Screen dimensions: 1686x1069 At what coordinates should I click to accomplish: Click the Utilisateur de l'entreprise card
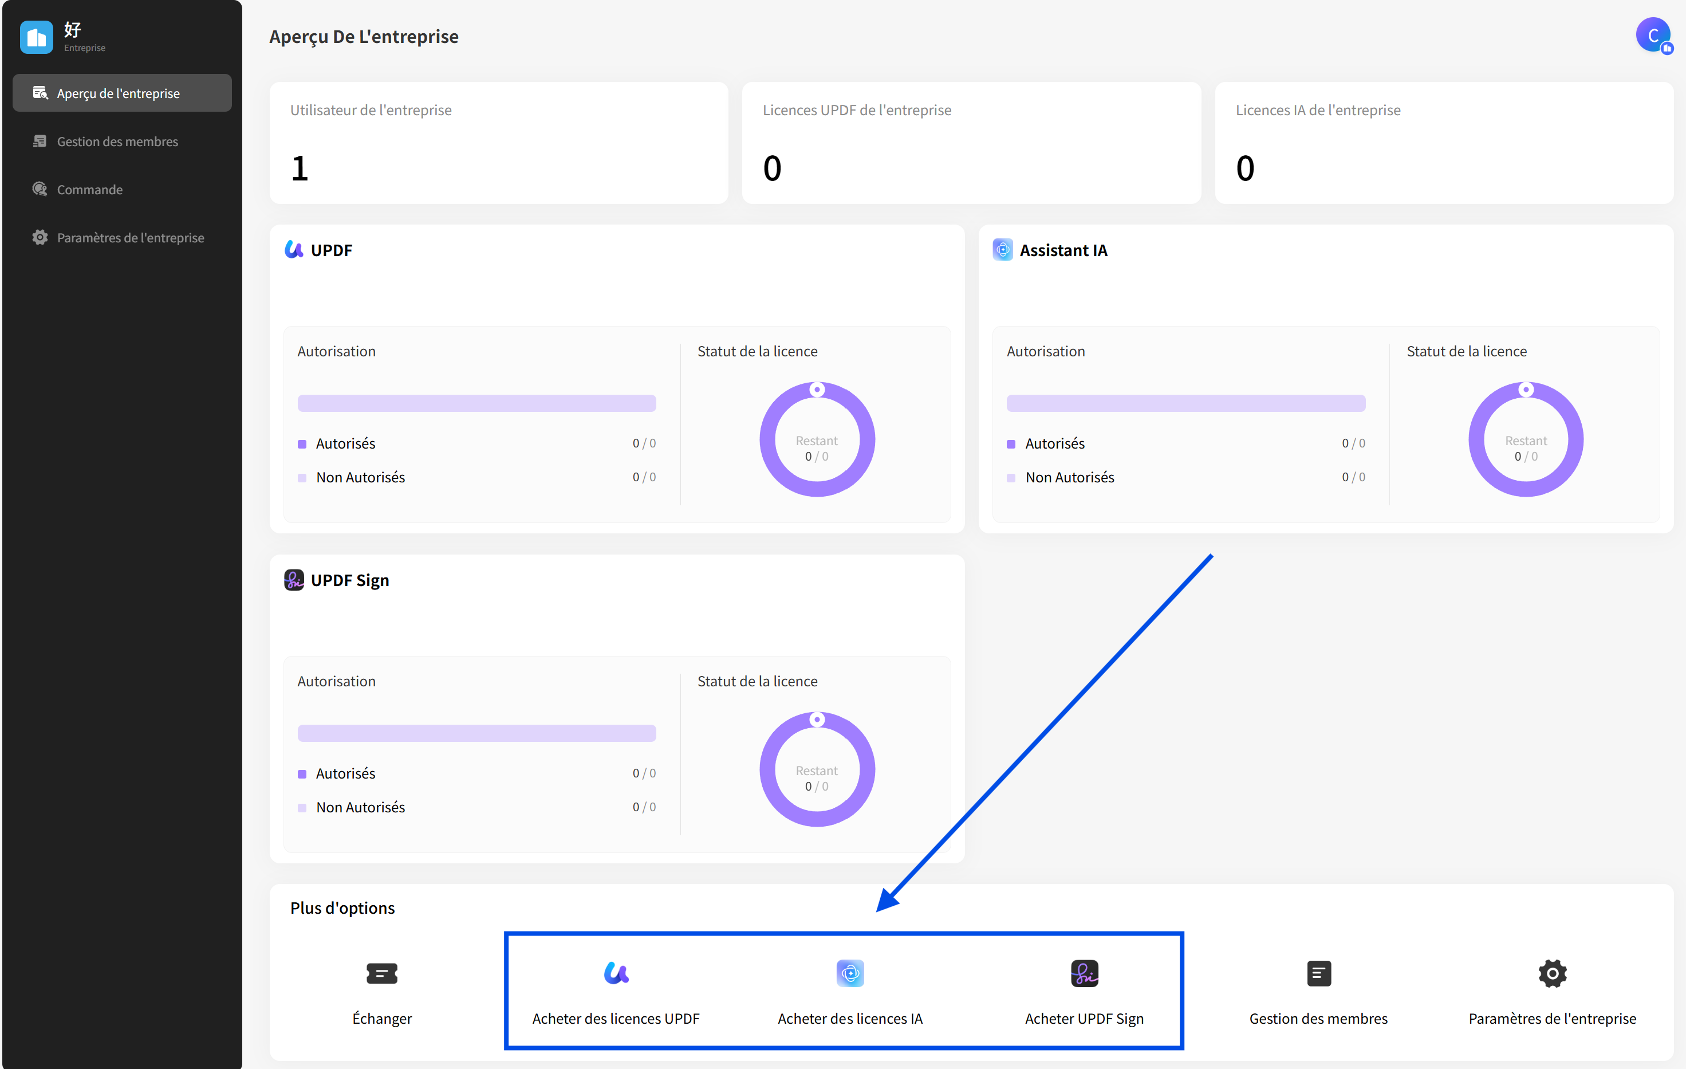tap(498, 143)
